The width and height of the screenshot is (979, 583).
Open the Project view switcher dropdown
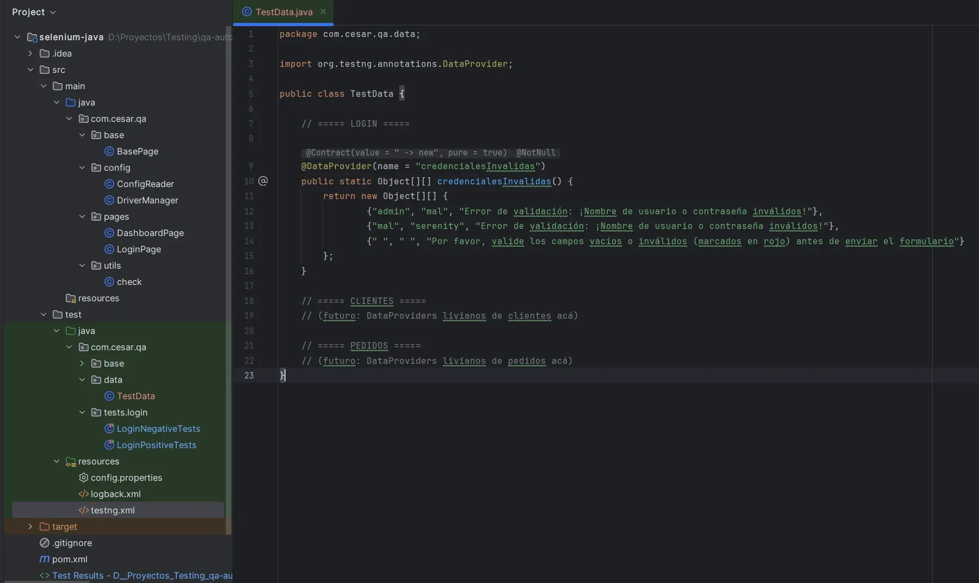(53, 11)
